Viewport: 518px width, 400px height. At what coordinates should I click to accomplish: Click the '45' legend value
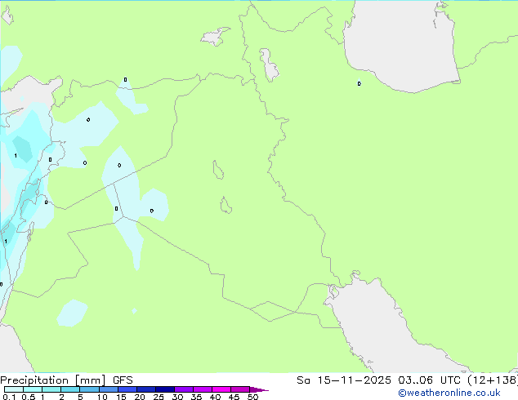click(234, 397)
